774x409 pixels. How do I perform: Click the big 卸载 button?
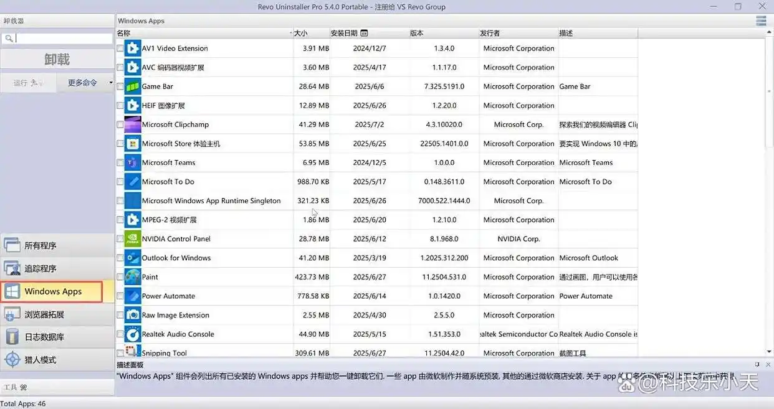pyautogui.click(x=57, y=60)
